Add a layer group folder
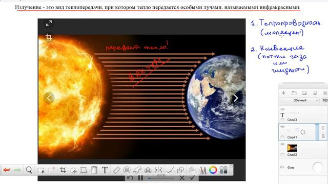This screenshot has height=184, width=328. (x=294, y=93)
